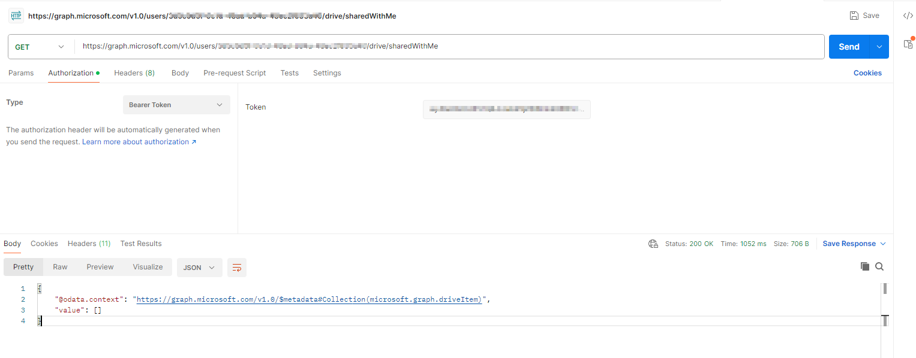Open the Save Response dropdown
The height and width of the screenshot is (358, 916).
(x=854, y=243)
